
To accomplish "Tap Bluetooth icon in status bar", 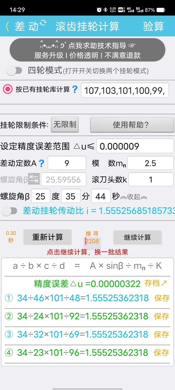I will [105, 10].
